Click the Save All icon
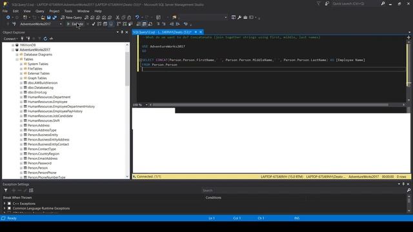Screen dimensions: 413x232 [x=55, y=17]
